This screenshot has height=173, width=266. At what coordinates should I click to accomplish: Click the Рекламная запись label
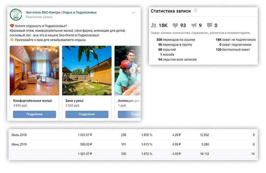click(39, 17)
